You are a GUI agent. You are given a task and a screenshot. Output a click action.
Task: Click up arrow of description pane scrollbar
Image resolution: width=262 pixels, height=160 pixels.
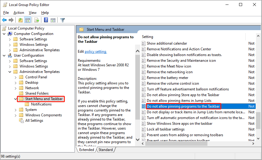click(x=137, y=51)
